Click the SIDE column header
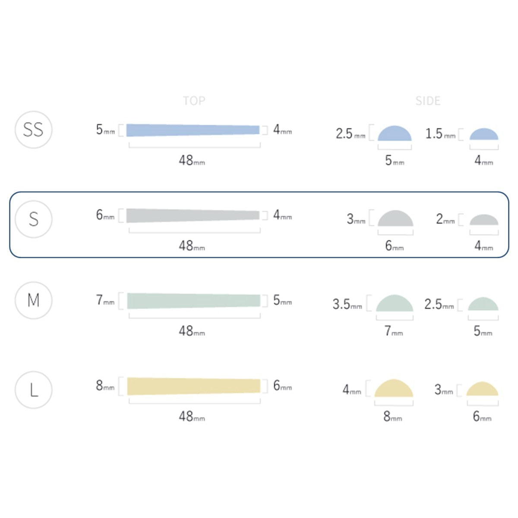Screen dimensions: 518x518 [x=428, y=101]
